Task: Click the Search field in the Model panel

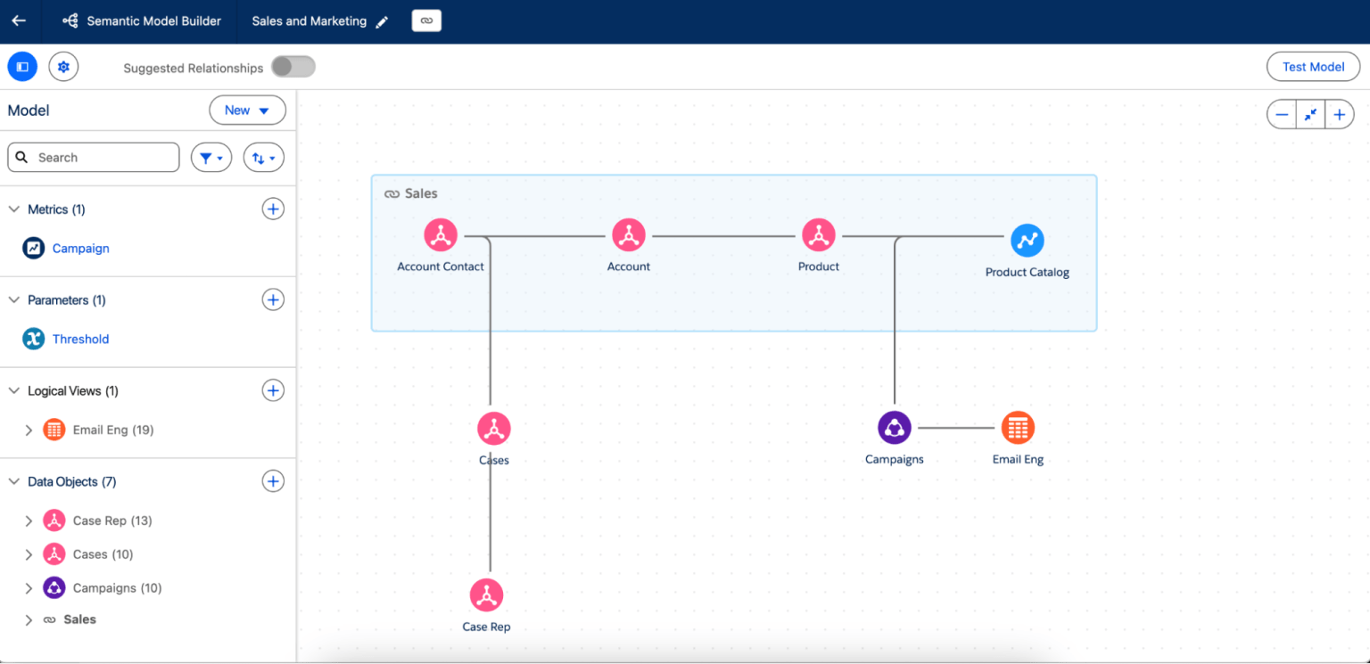Action: (x=93, y=157)
